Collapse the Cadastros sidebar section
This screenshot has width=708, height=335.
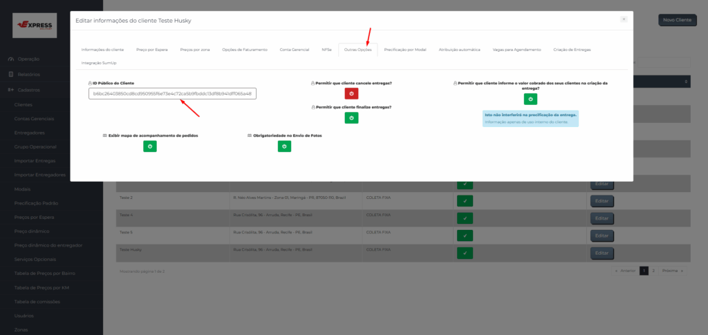pos(28,90)
